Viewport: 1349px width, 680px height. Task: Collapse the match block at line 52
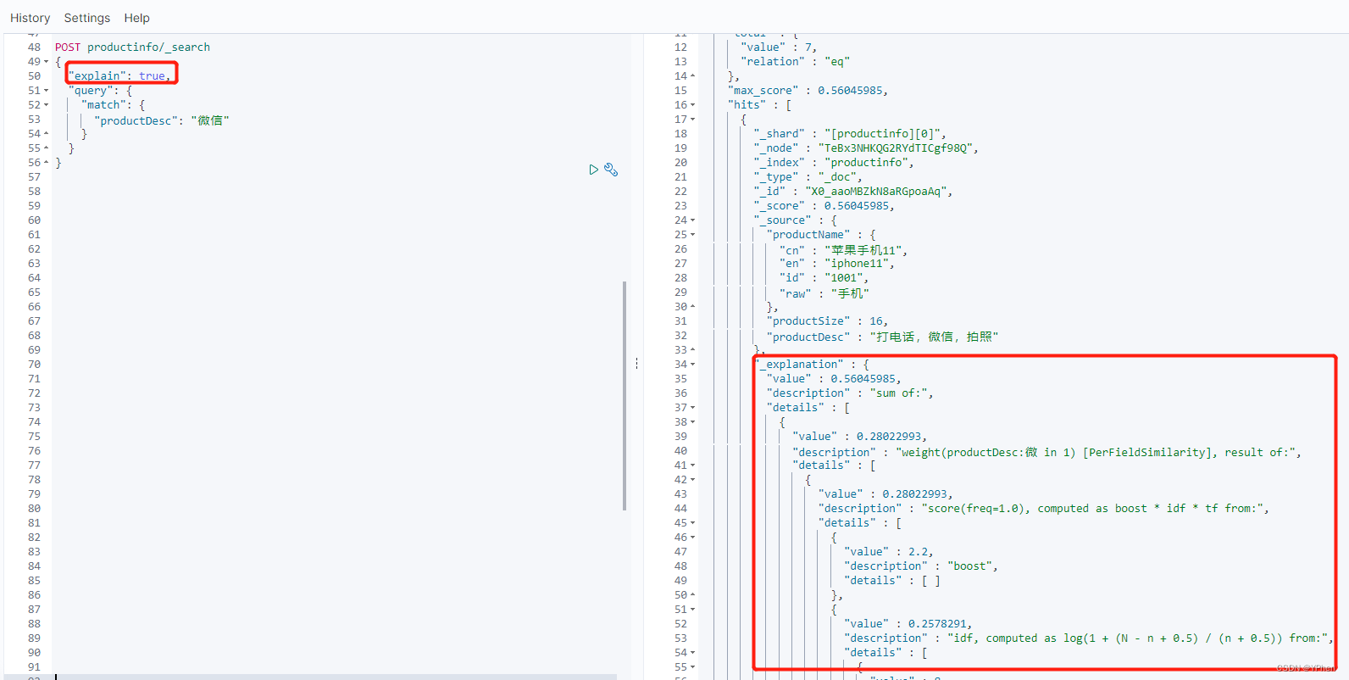(x=46, y=105)
